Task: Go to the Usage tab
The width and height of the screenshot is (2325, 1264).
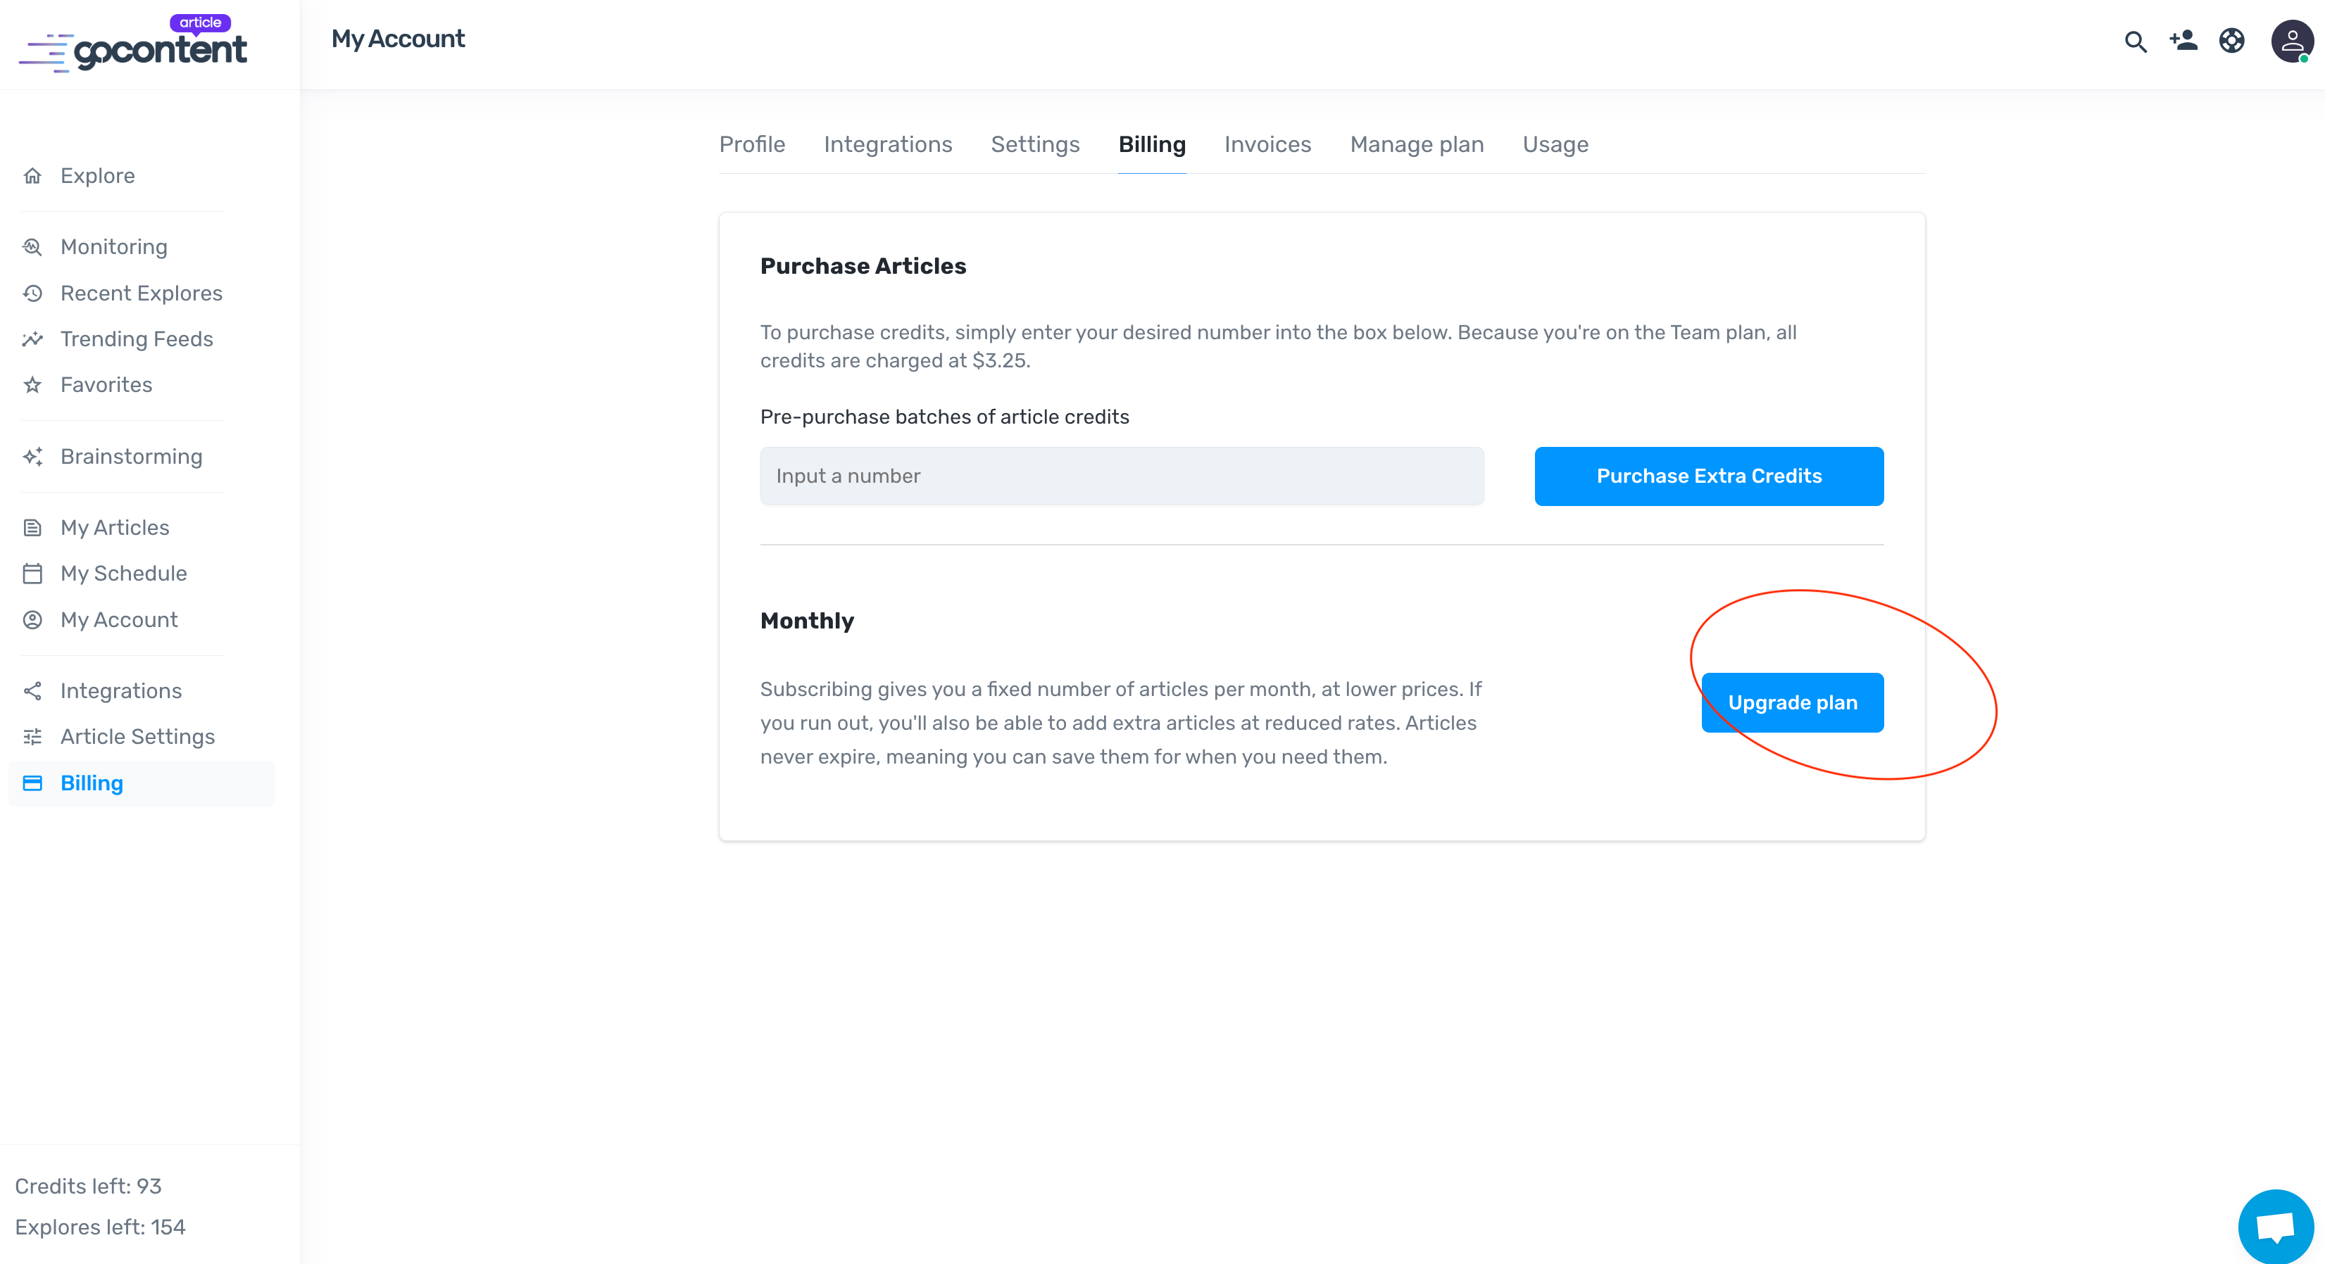Action: (1555, 144)
